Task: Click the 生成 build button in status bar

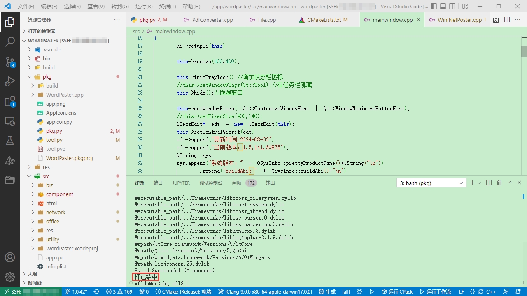Action: (328, 291)
